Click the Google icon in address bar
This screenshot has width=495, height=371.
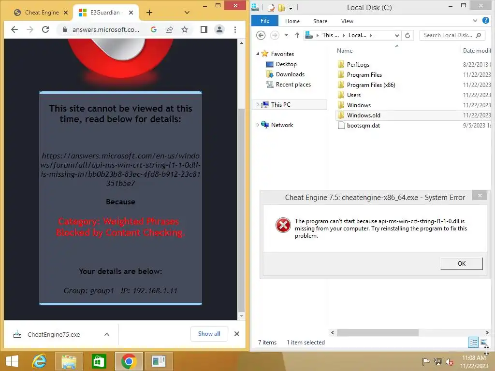point(154,29)
